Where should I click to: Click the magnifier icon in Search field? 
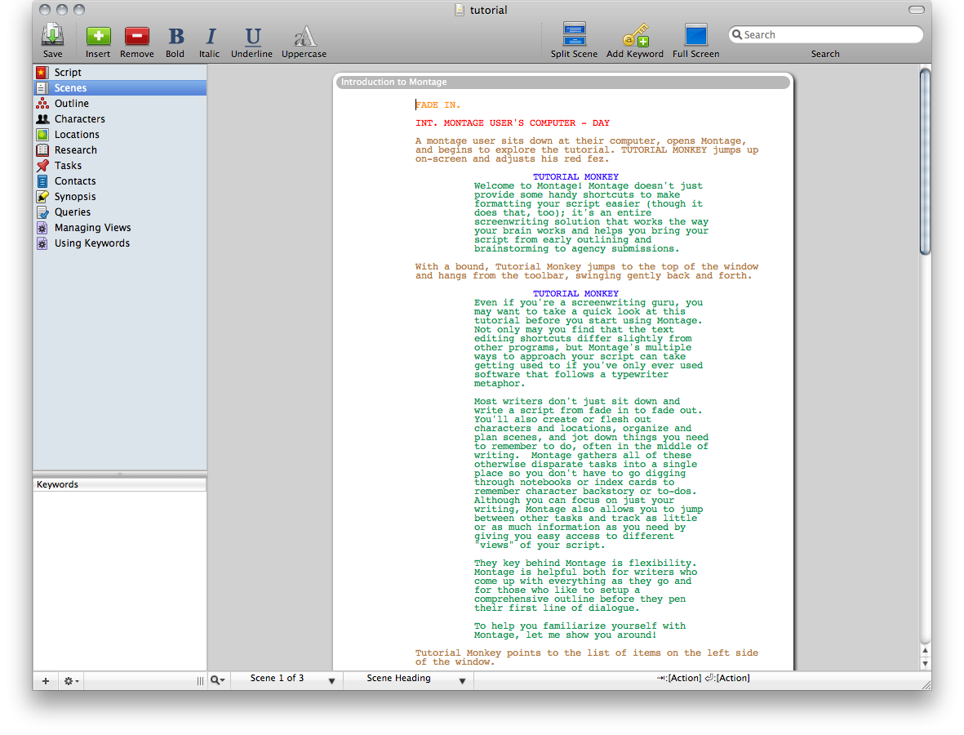736,35
